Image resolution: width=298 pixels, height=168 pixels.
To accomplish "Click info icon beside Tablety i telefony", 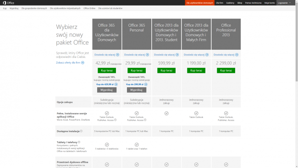I will [79, 142].
